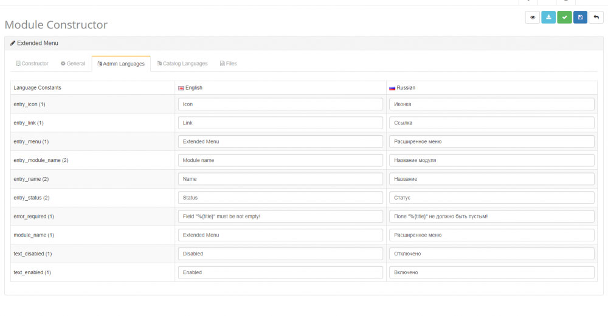Image resolution: width=608 pixels, height=316 pixels.
Task: Open the Constructor tab
Action: click(x=32, y=64)
